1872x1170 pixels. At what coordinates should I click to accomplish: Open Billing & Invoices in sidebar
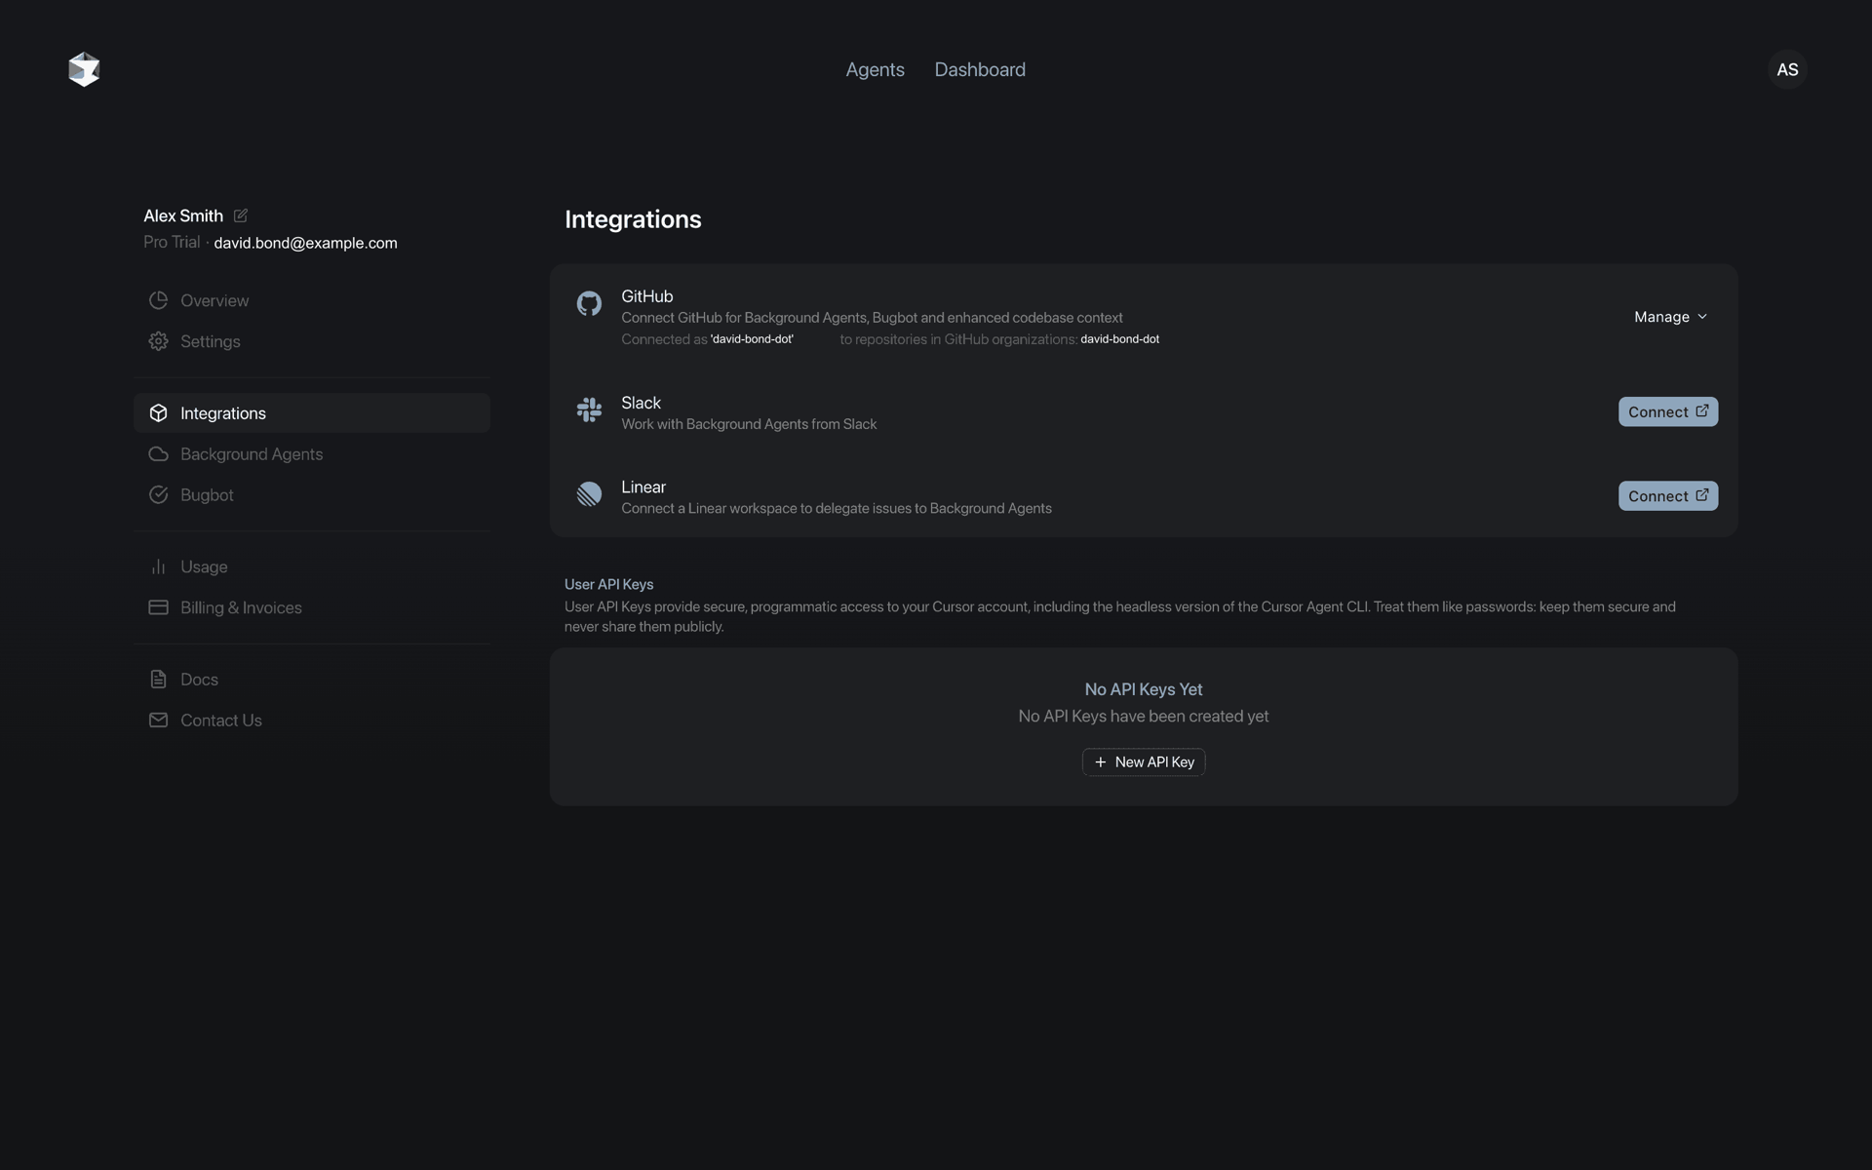[x=312, y=607]
